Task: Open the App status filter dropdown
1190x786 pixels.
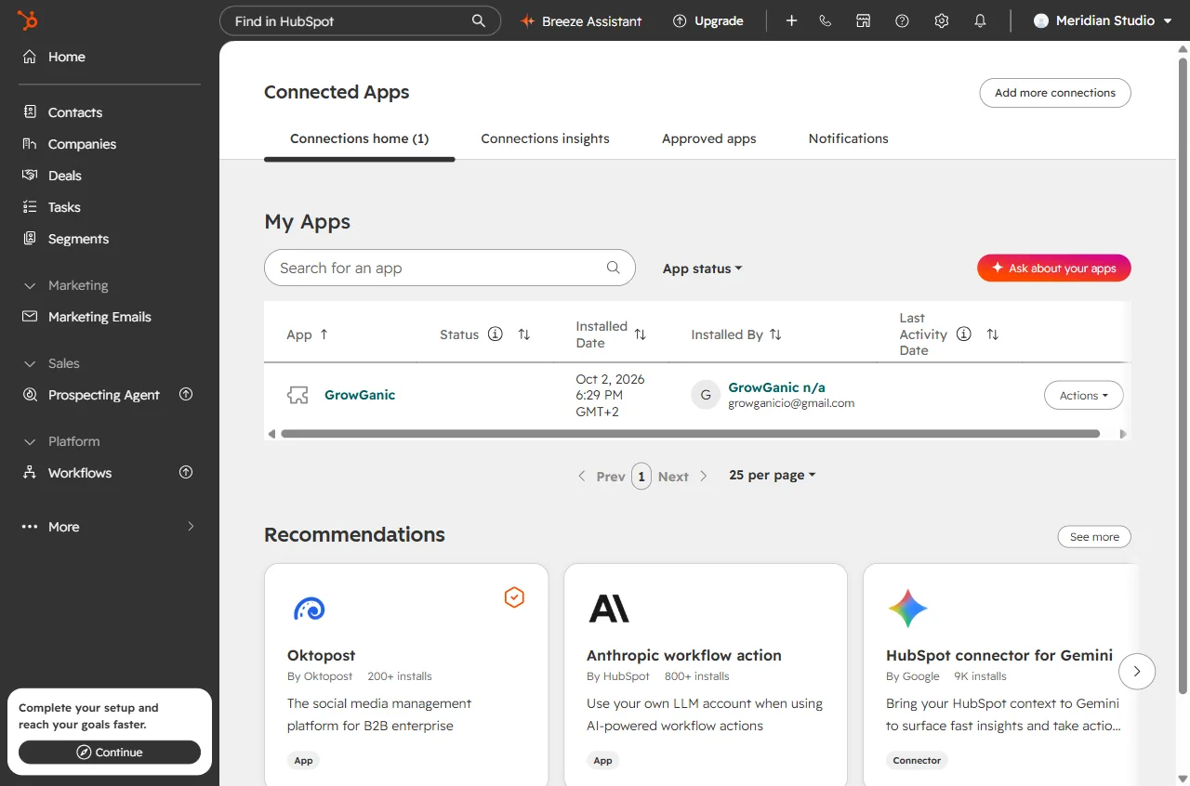Action: [x=703, y=269]
